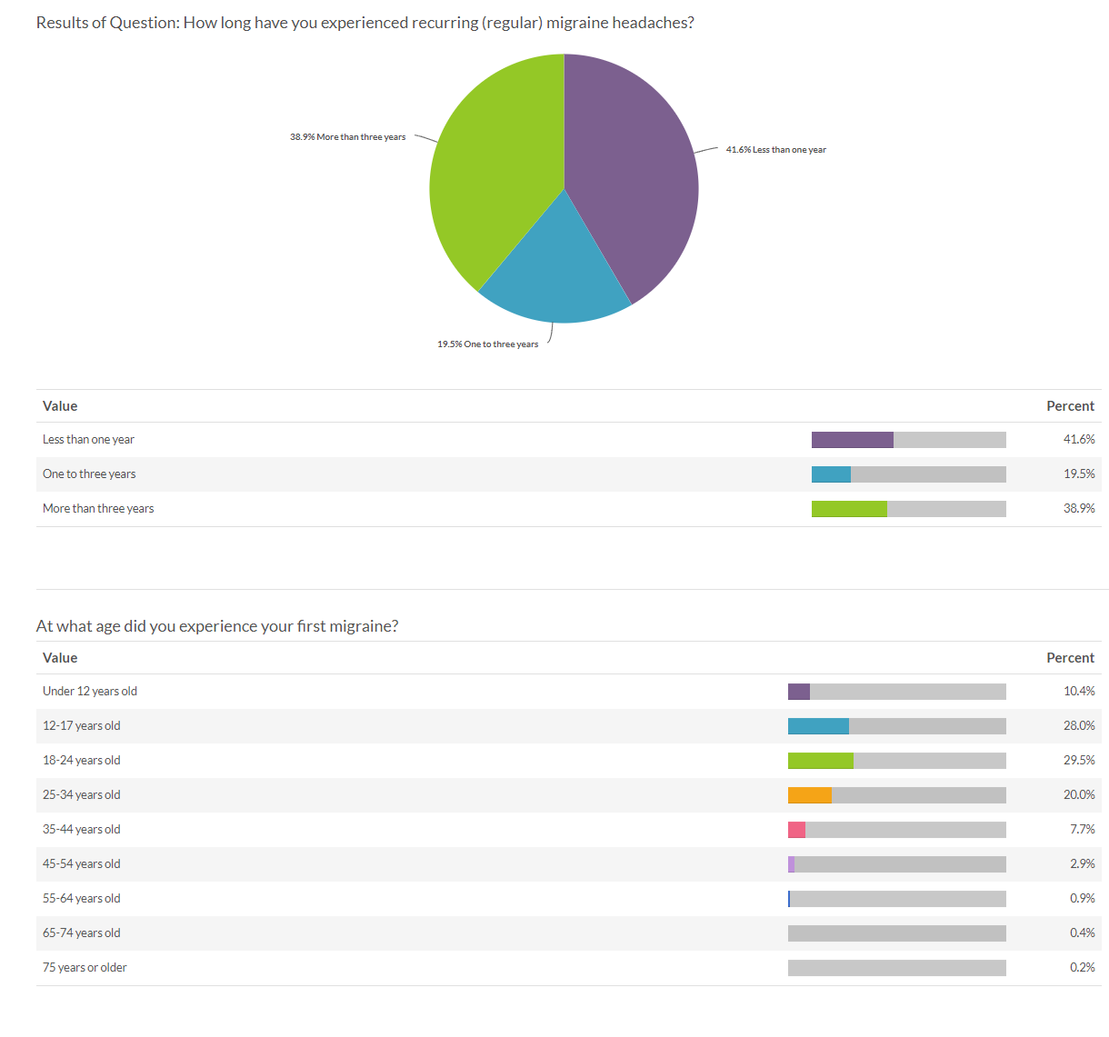This screenshot has width=1109, height=1037.
Task: Select the green percent bar for 18-24 years old
Action: pyautogui.click(x=821, y=760)
